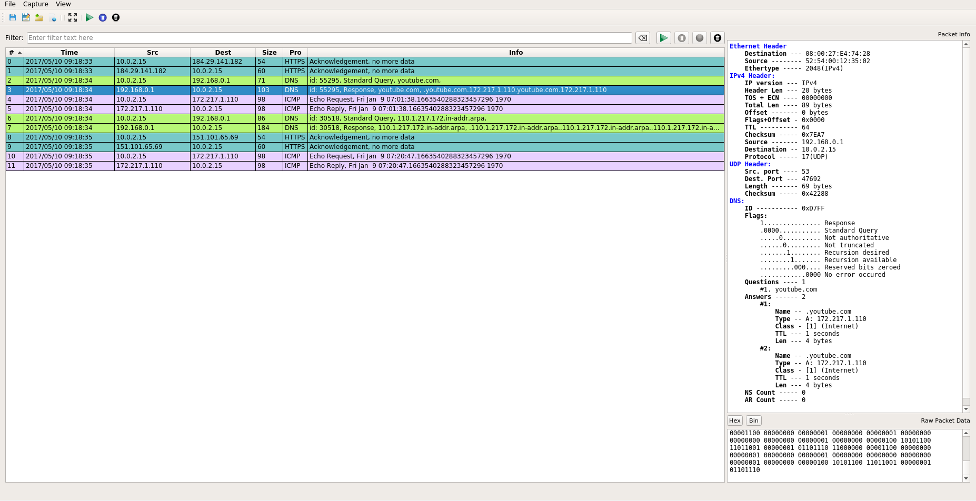Viewport: 976px width, 501px height.
Task: Switch raw packet data to Bin
Action: pos(754,420)
